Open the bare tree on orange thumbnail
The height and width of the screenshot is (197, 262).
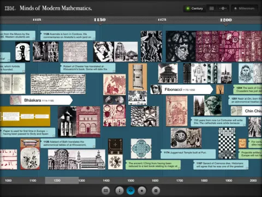coord(220,90)
